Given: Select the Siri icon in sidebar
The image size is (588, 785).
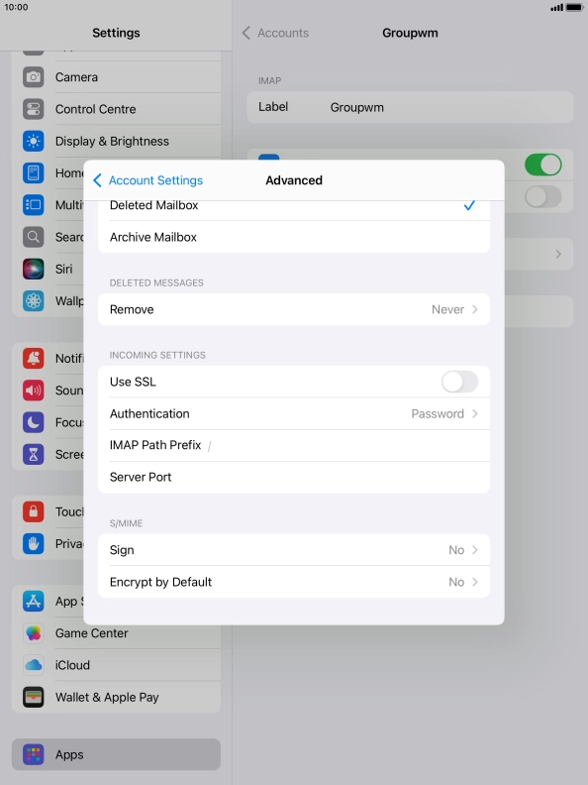Looking at the screenshot, I should (x=33, y=269).
